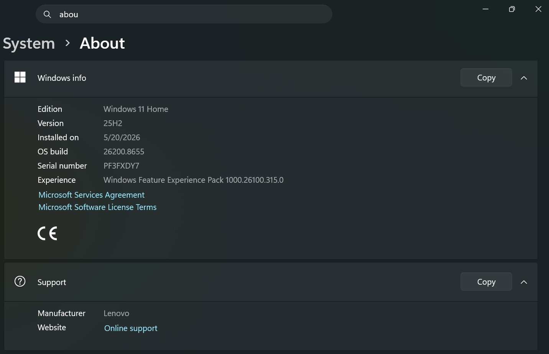
Task: Click the Installed on label
Action: 58,138
